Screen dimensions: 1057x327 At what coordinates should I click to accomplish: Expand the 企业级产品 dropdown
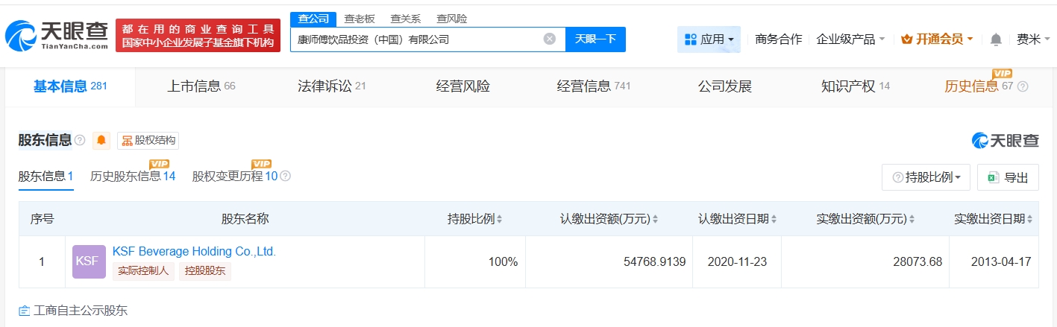point(850,39)
